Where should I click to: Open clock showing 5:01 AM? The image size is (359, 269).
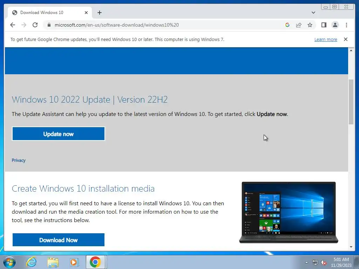pyautogui.click(x=341, y=262)
